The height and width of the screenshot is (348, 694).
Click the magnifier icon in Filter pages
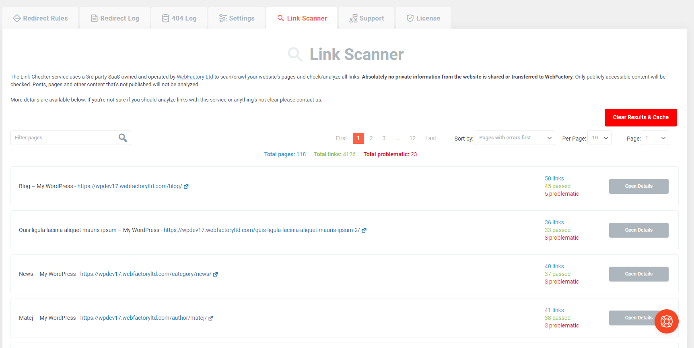pyautogui.click(x=123, y=138)
